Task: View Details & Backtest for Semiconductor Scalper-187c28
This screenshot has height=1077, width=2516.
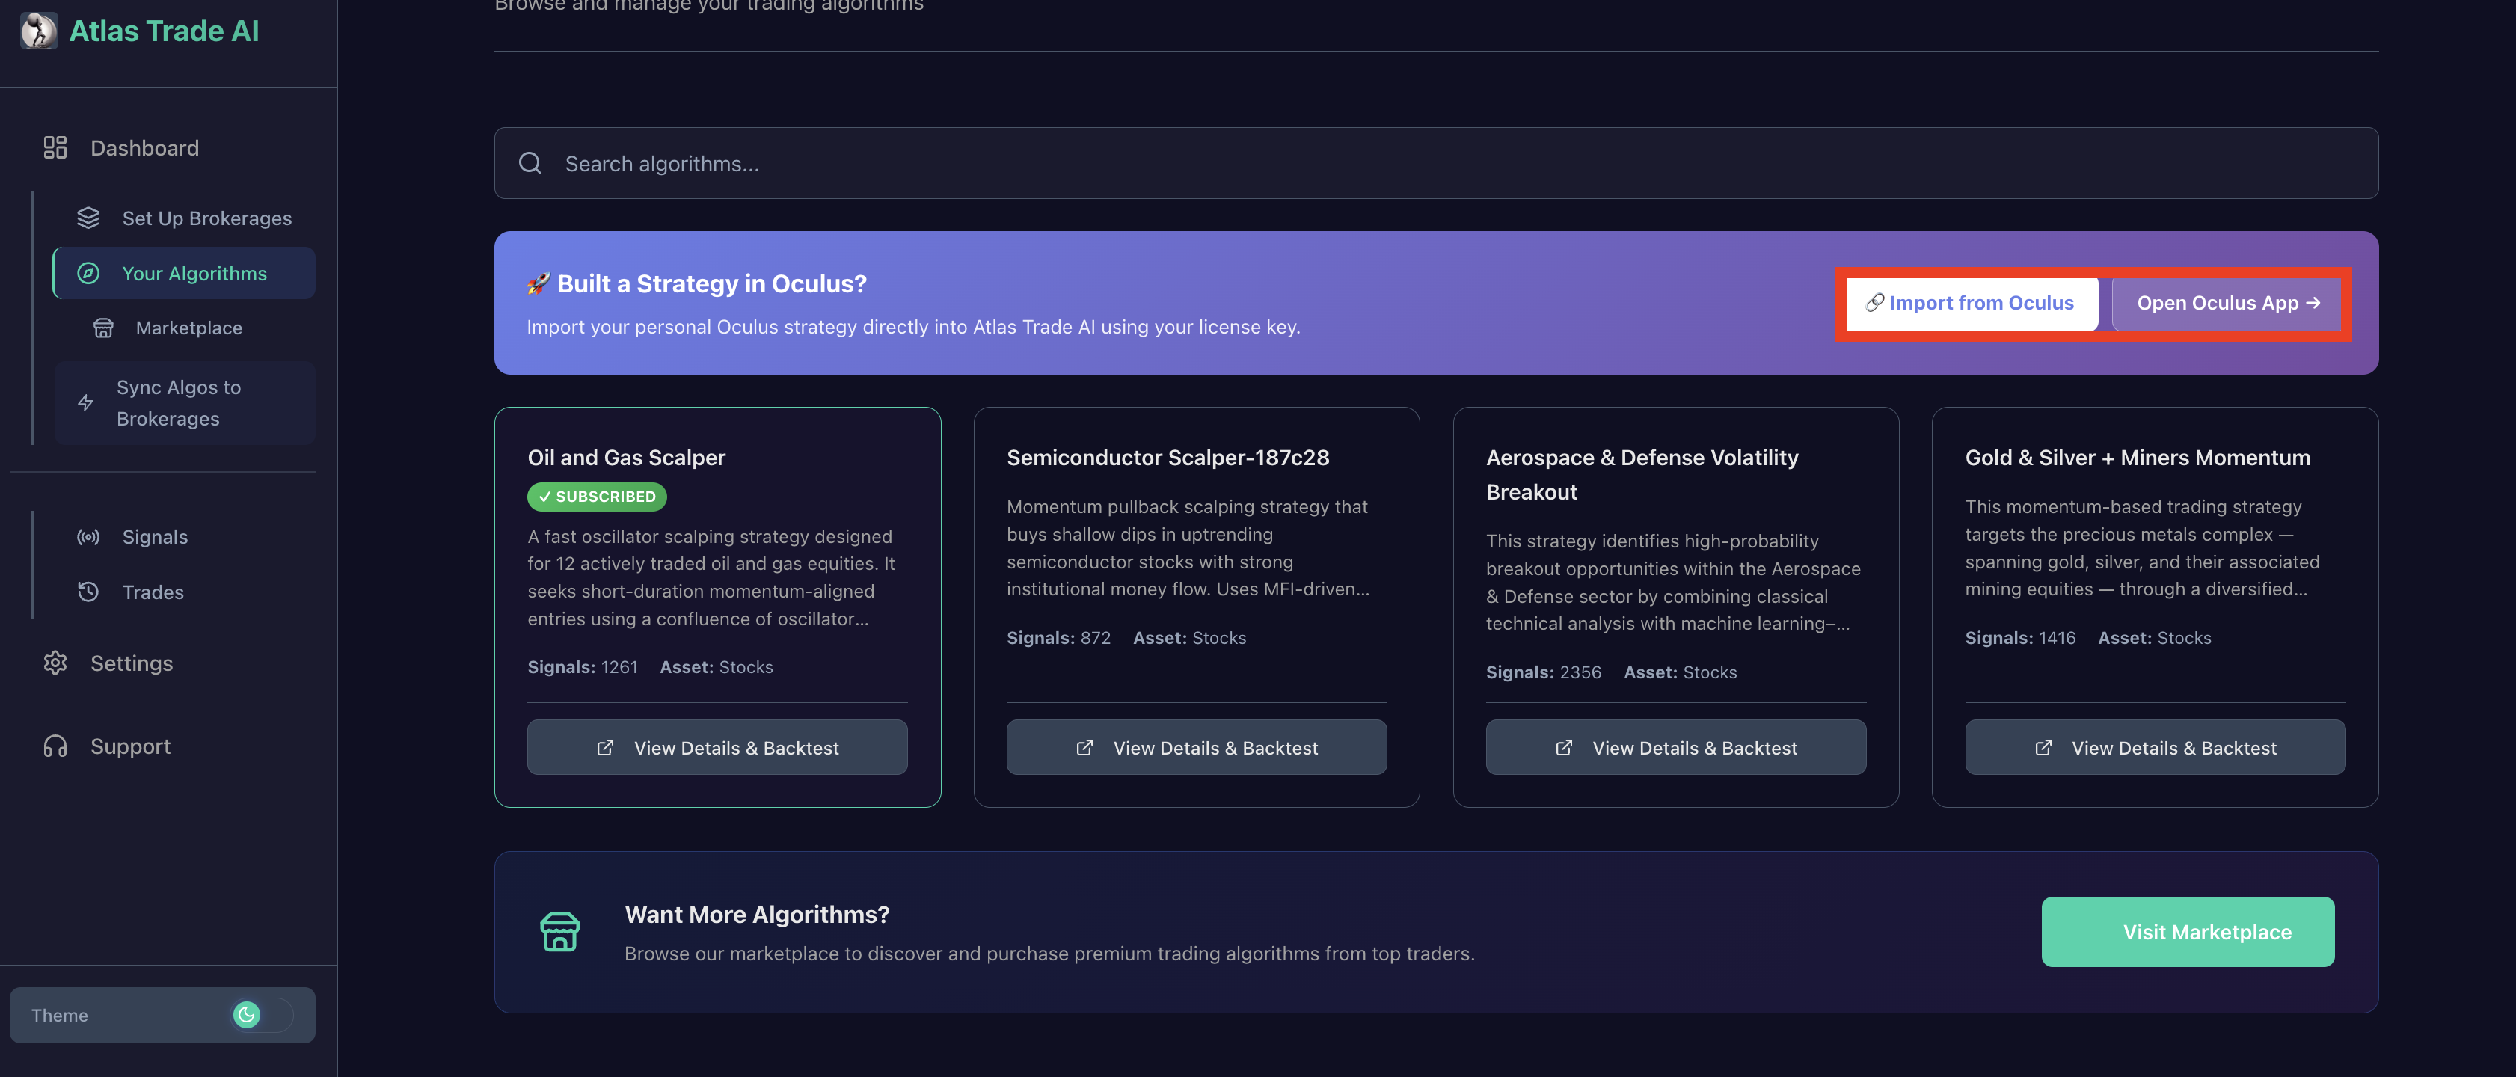Action: point(1197,747)
